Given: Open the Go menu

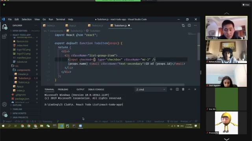Looking at the screenshot, I should [x=44, y=19].
